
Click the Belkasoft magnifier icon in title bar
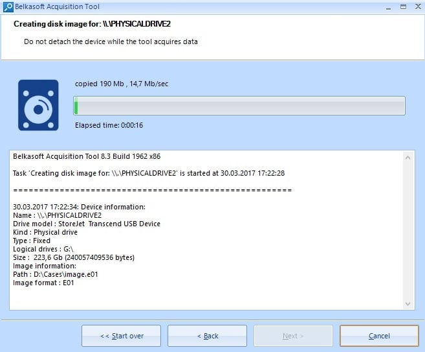pos(8,7)
